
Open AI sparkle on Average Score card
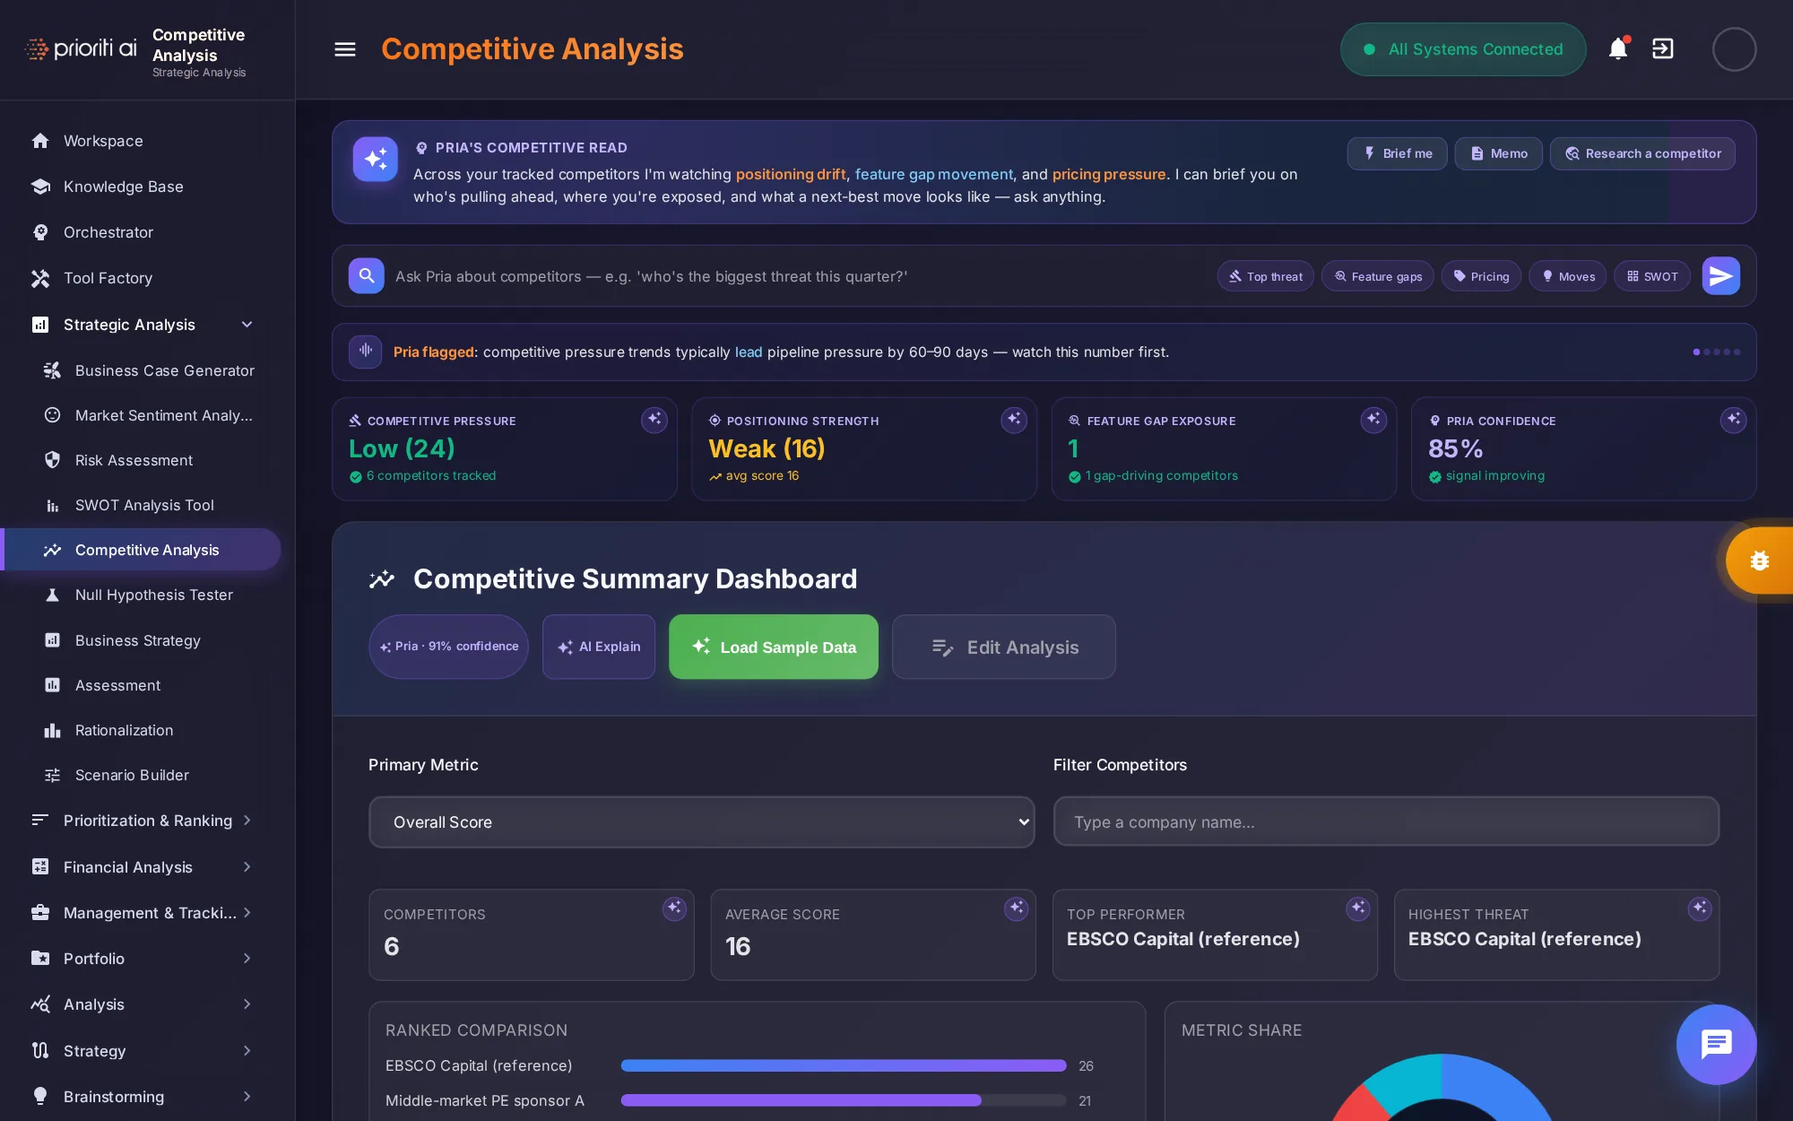[x=1016, y=908]
